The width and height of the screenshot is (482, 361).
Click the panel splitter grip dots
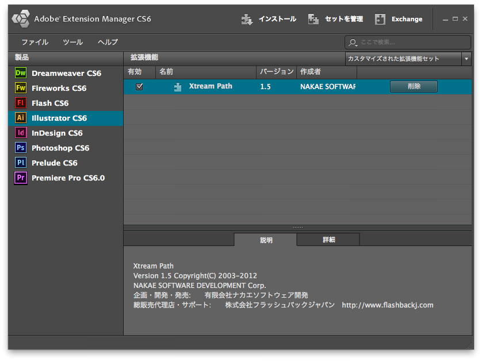(x=297, y=228)
